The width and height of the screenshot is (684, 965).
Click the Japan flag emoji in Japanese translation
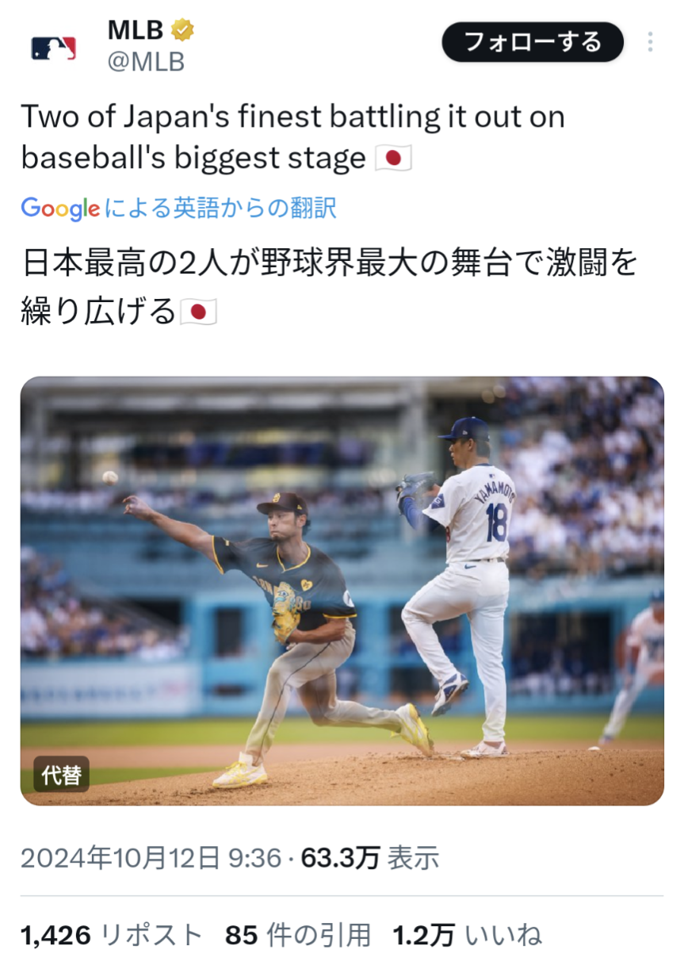pyautogui.click(x=198, y=312)
